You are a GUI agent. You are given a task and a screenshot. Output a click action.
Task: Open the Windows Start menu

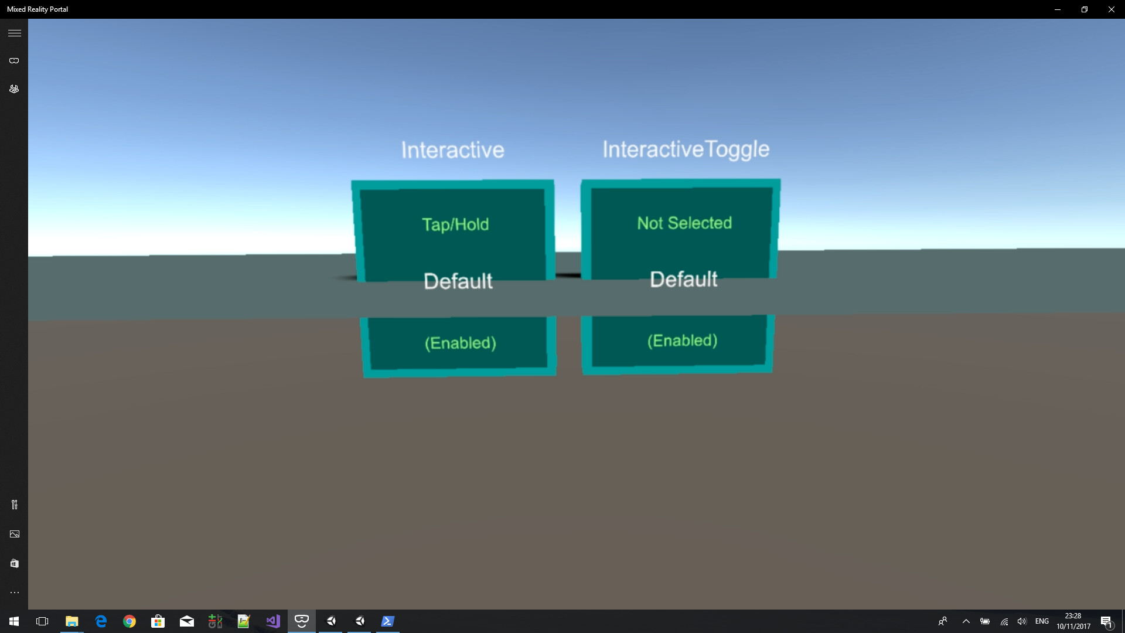(13, 621)
